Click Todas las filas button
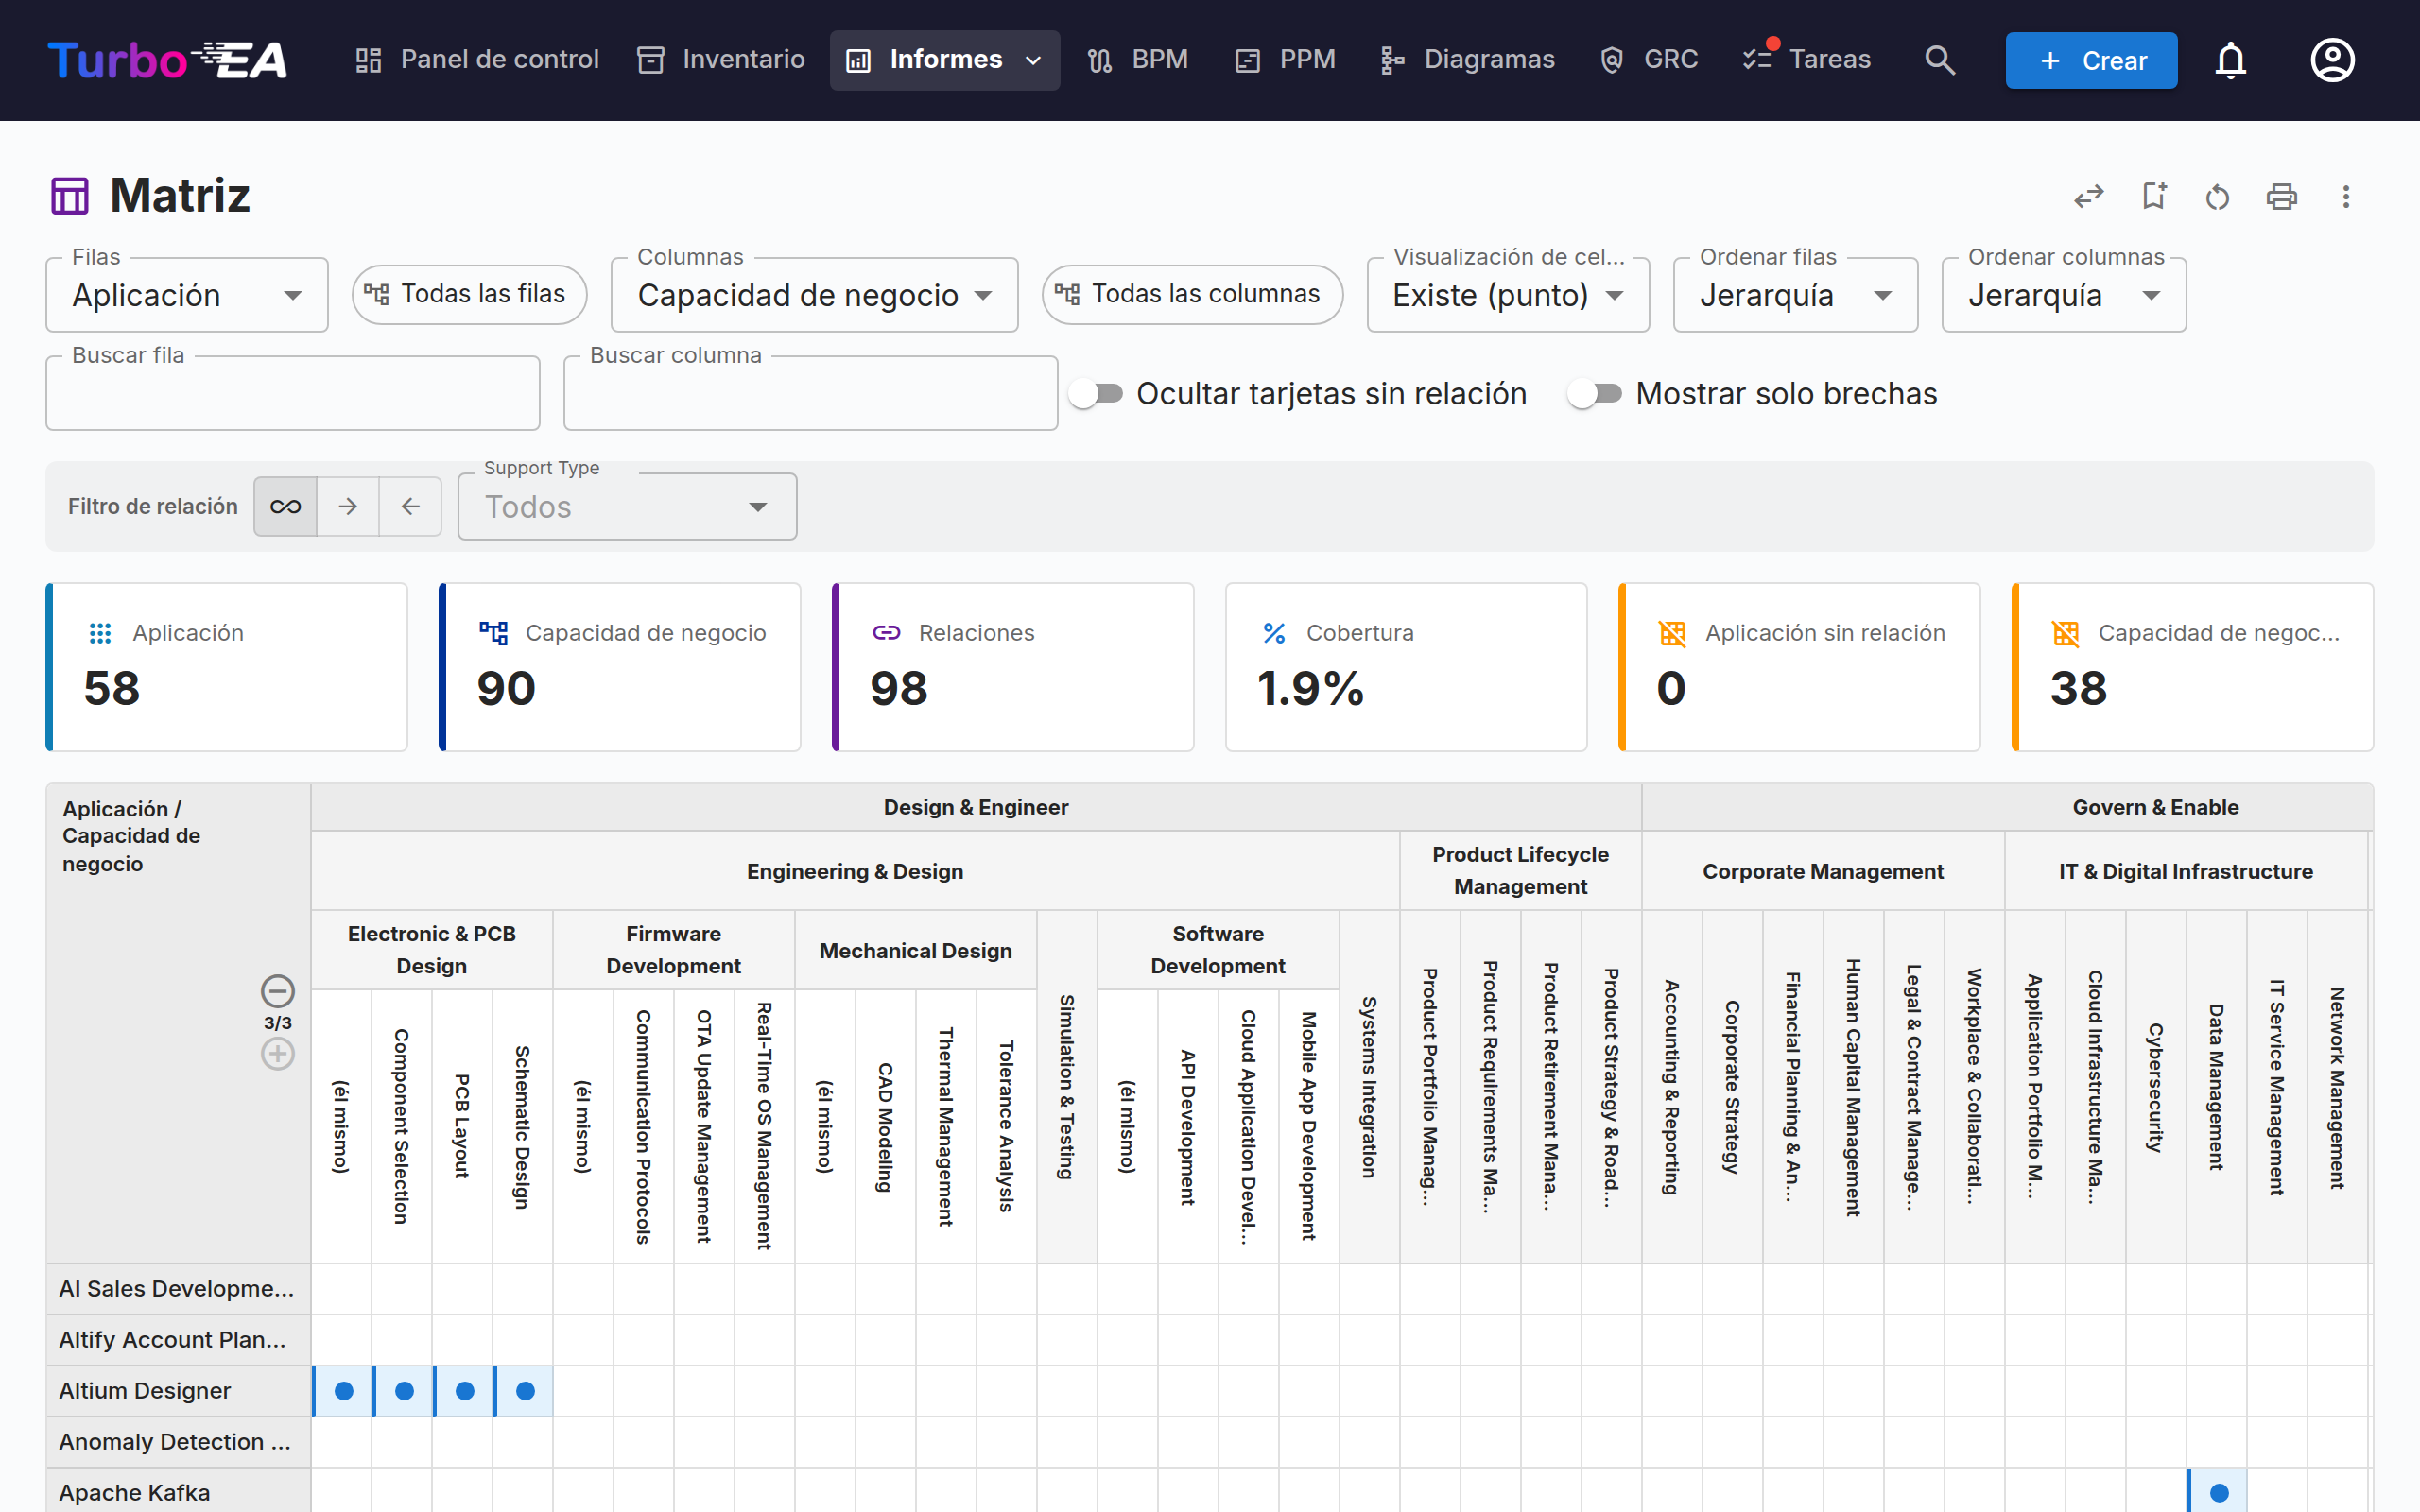2420x1512 pixels. (469, 294)
